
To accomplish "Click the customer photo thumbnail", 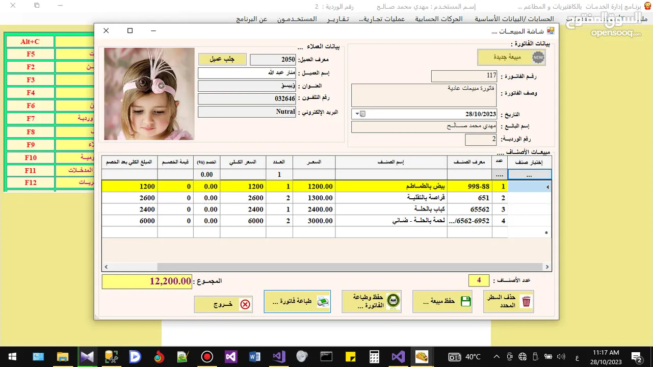I will click(x=149, y=94).
